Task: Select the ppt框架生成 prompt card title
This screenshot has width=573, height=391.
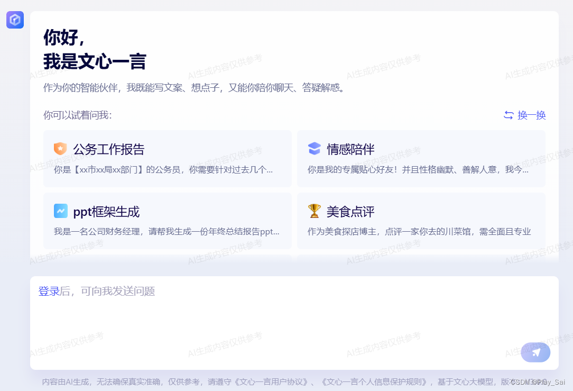Action: pyautogui.click(x=106, y=212)
